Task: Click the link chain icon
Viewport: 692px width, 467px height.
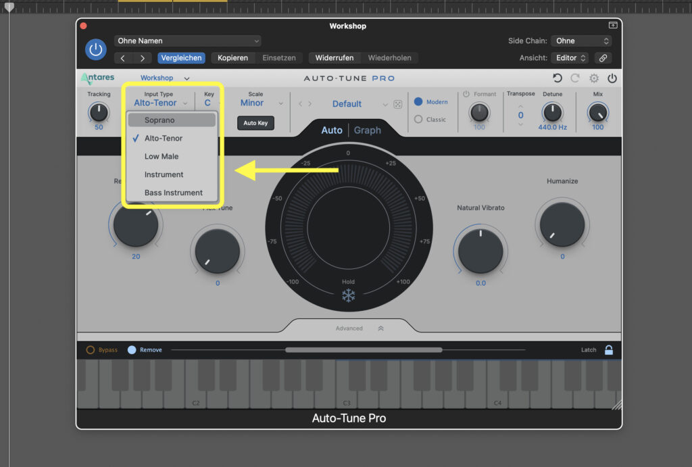Action: click(603, 58)
